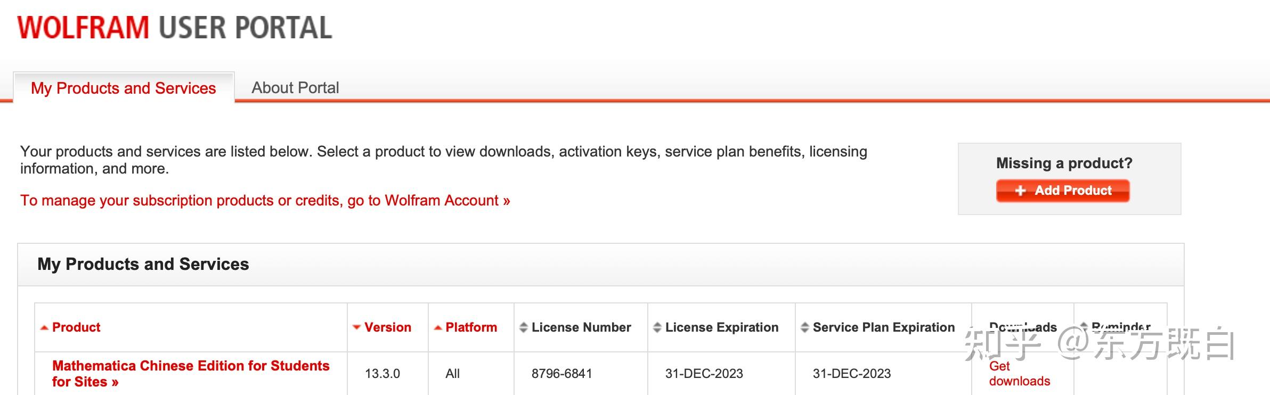The image size is (1270, 395).
Task: Follow the Wolfram Account subscription link
Action: click(x=265, y=201)
